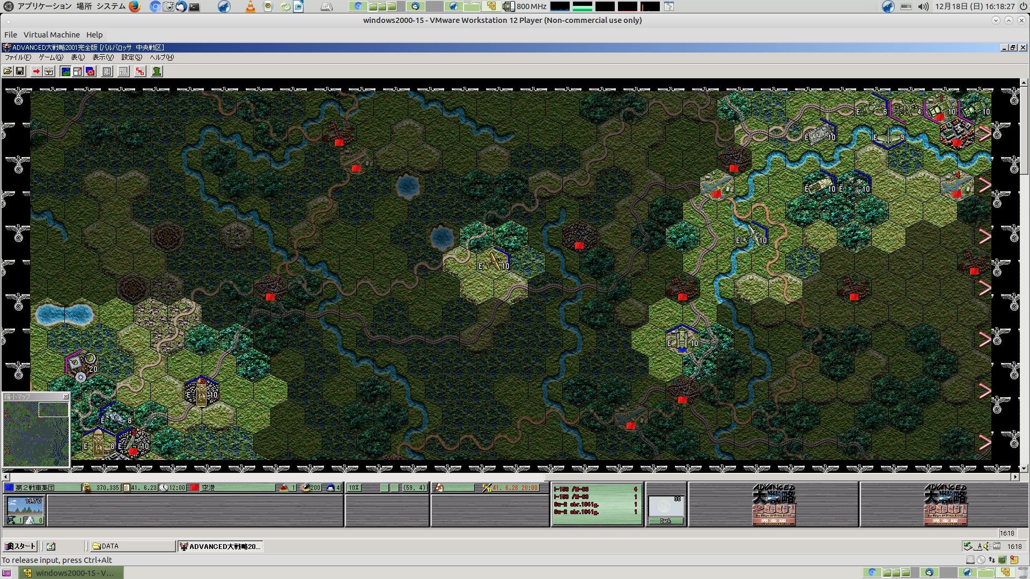Click the grey ALL toolbar icon
Screen dimensions: 1030x579
point(123,71)
